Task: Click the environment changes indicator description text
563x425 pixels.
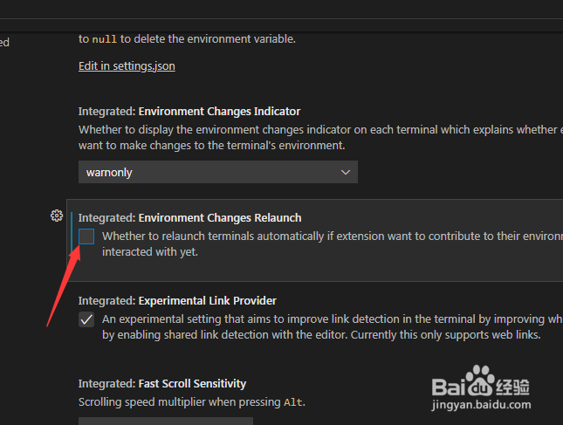Action: click(320, 138)
